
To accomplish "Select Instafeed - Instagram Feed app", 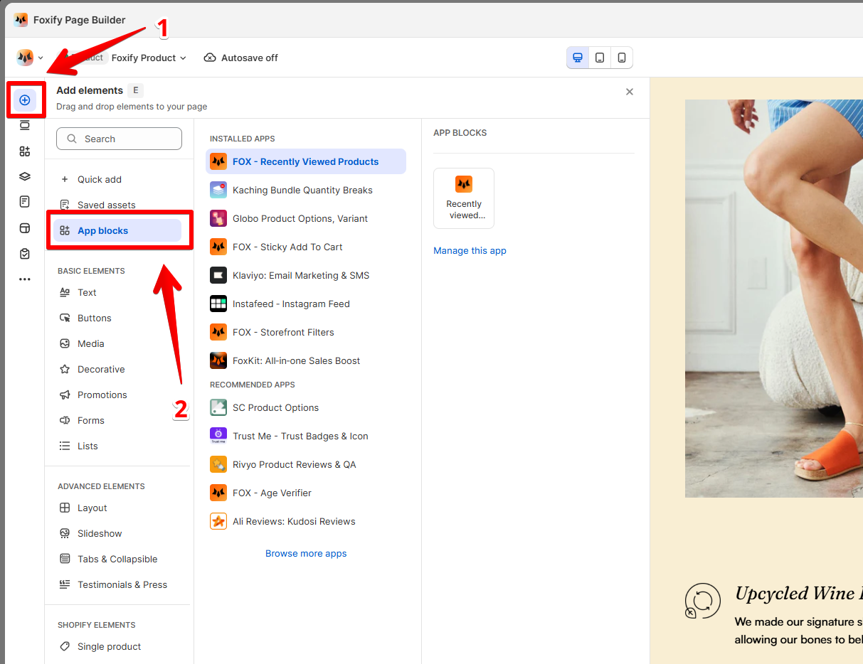I will pos(306,304).
